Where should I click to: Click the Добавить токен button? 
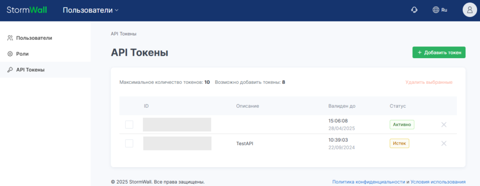(x=439, y=52)
